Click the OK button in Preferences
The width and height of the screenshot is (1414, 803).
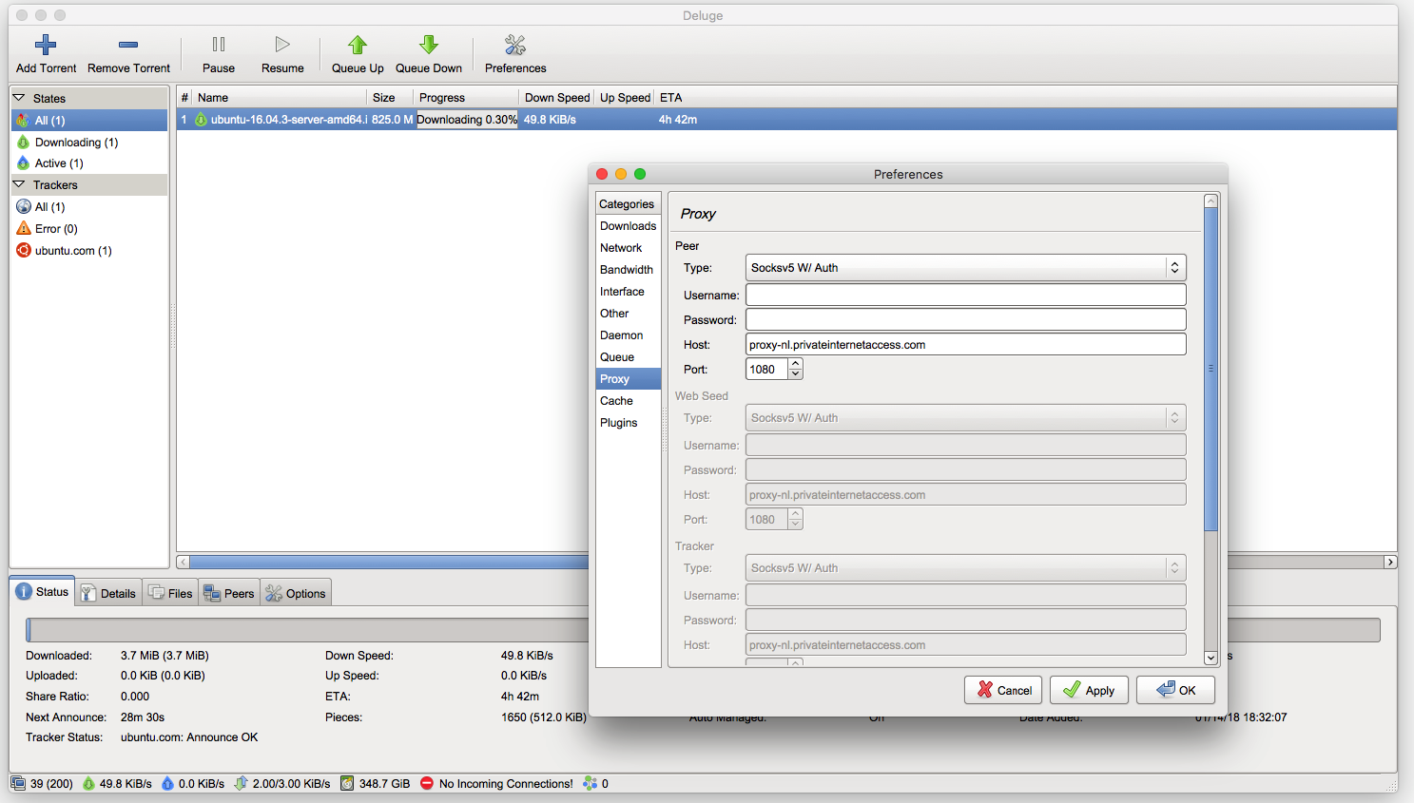click(x=1175, y=690)
